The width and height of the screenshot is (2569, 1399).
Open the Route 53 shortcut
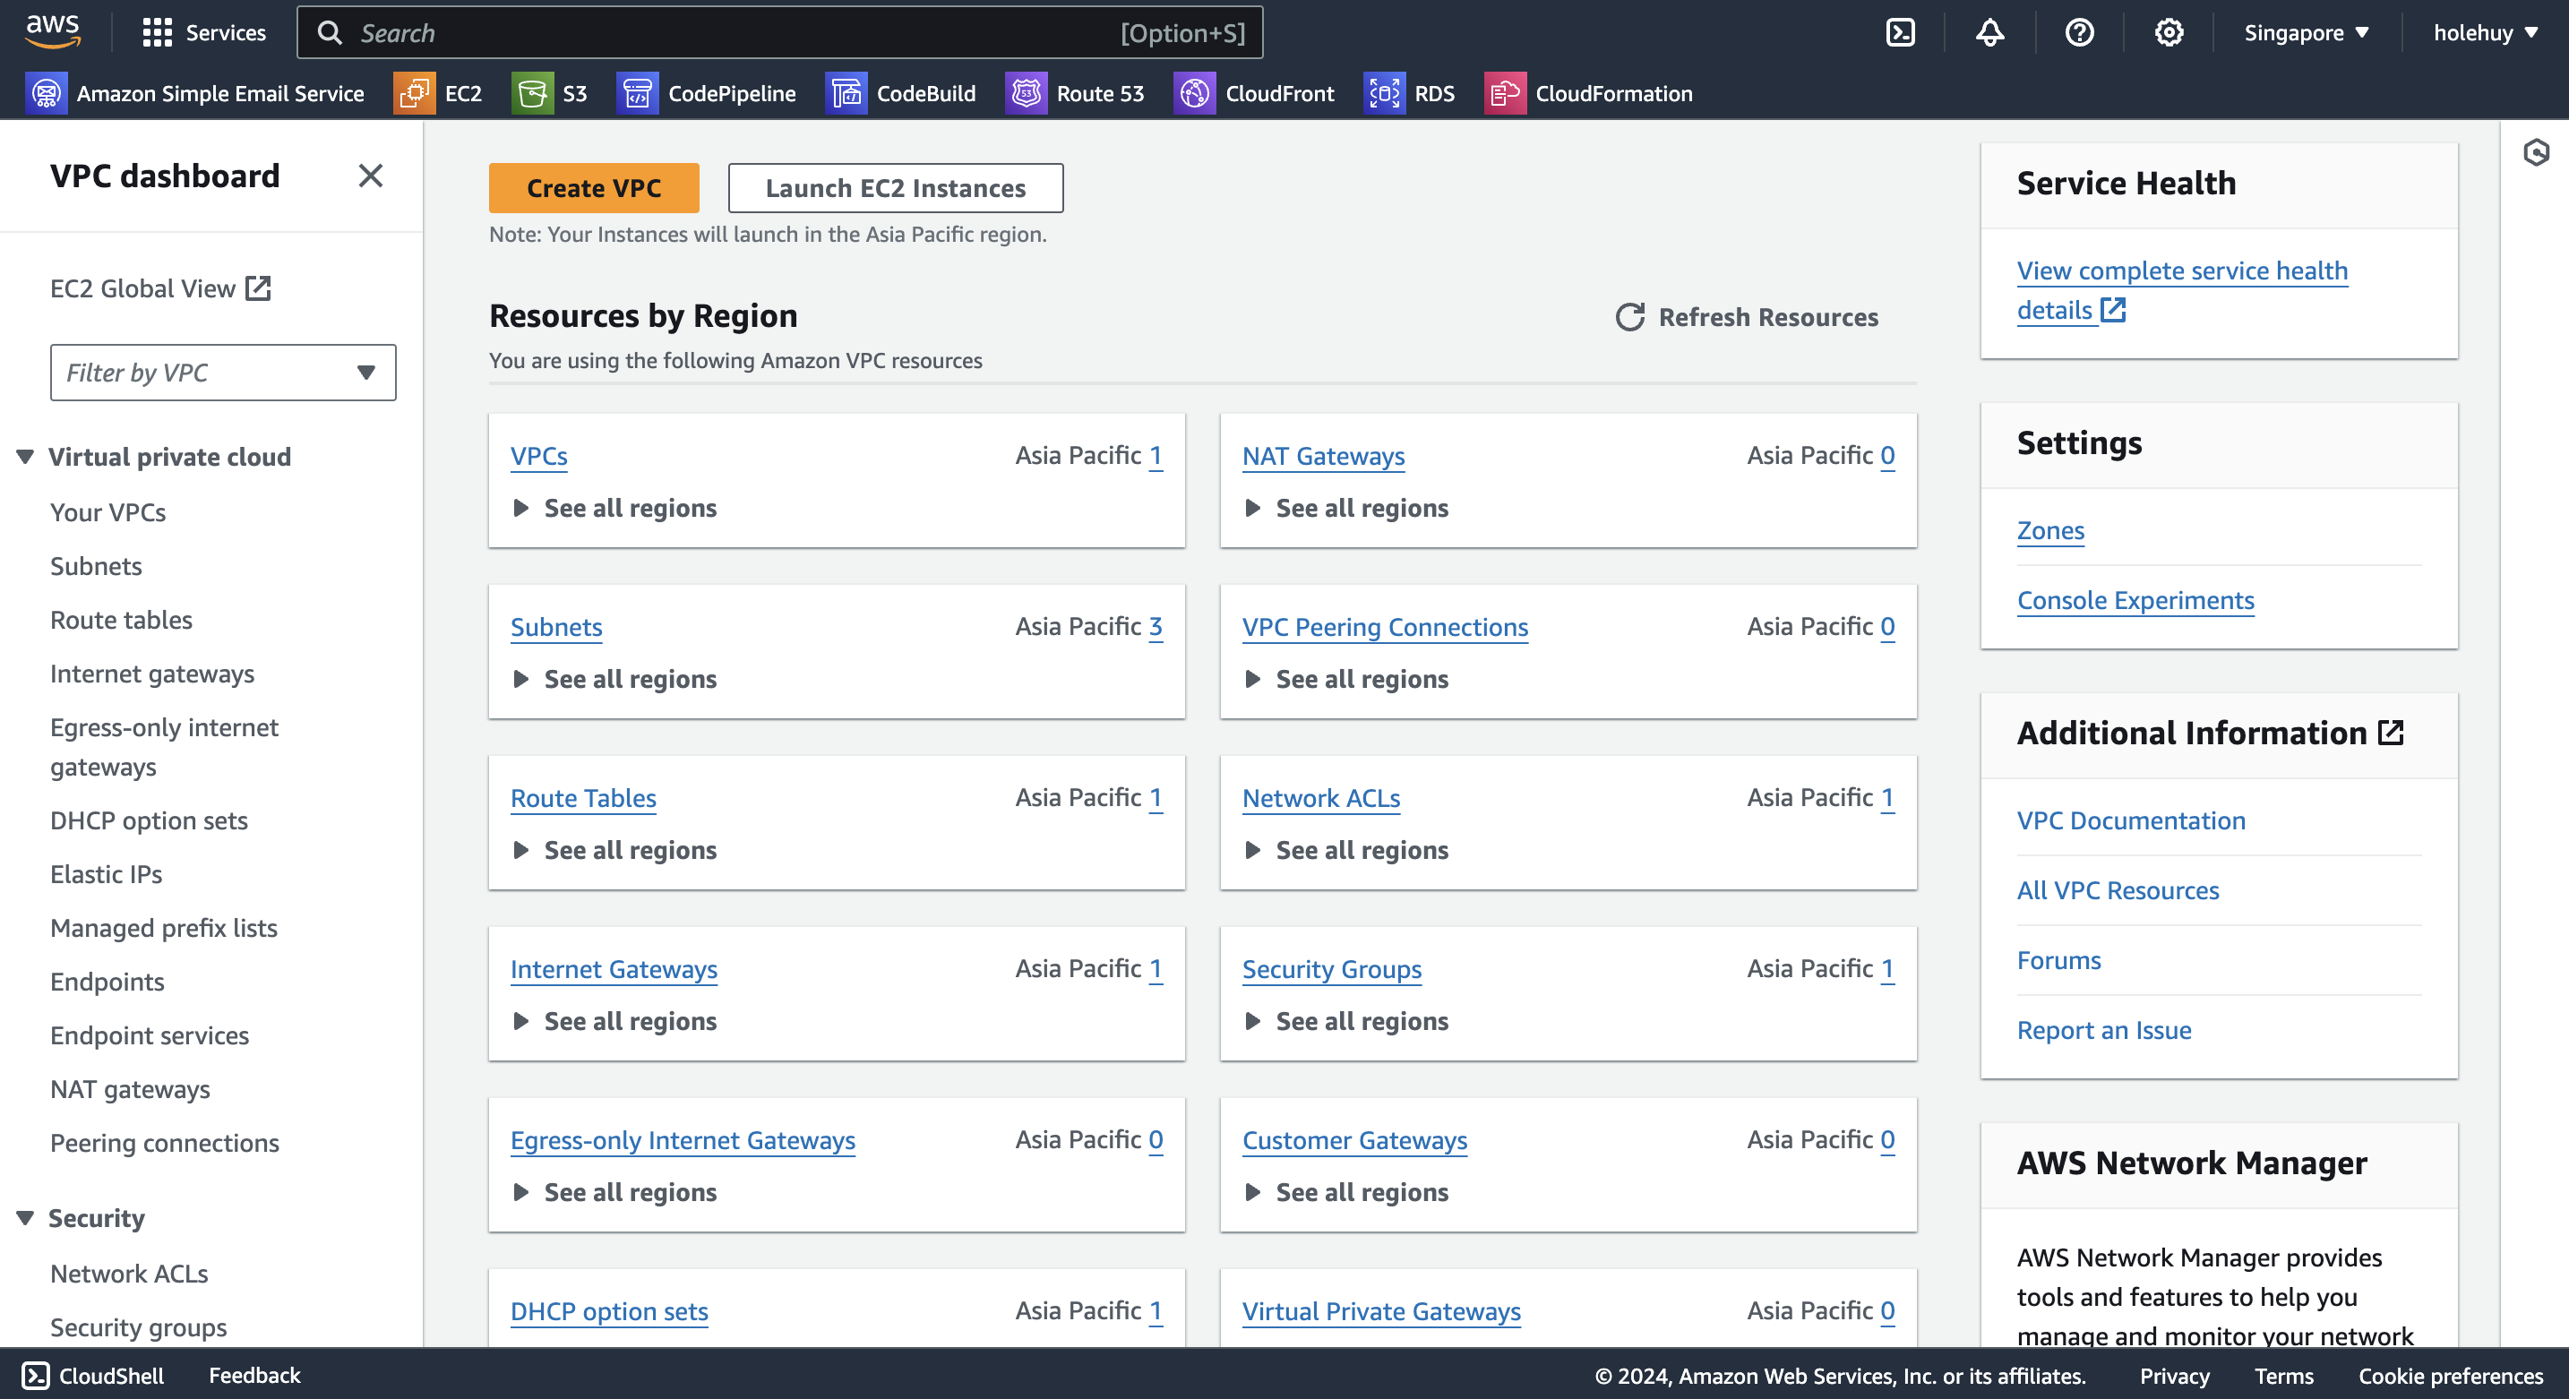(1075, 94)
